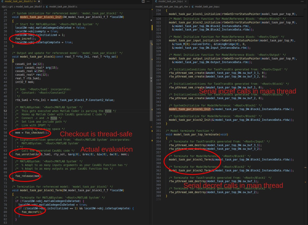Click C file icon on model_task_par_top.c tab

coord(156,2)
